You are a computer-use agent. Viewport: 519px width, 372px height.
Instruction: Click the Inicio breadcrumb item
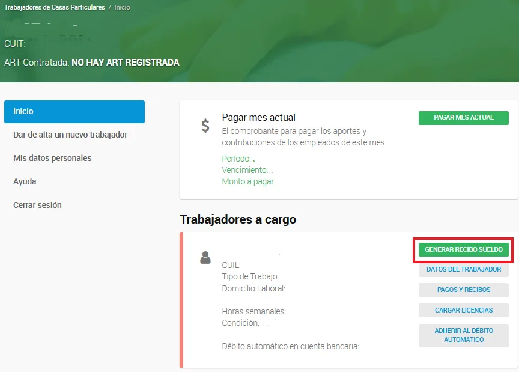pos(122,7)
